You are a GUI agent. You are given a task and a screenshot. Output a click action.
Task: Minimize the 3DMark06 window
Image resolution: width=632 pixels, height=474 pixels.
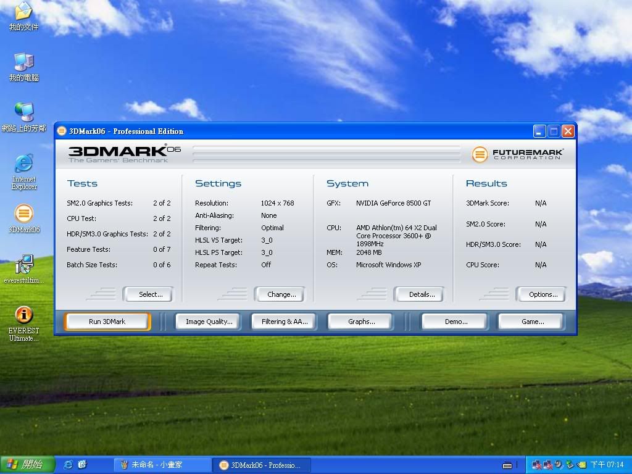click(x=539, y=131)
